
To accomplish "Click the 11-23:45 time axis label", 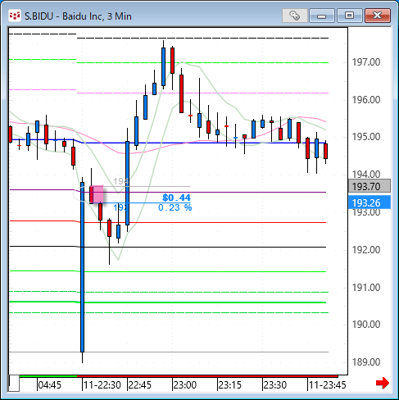I will 327,385.
